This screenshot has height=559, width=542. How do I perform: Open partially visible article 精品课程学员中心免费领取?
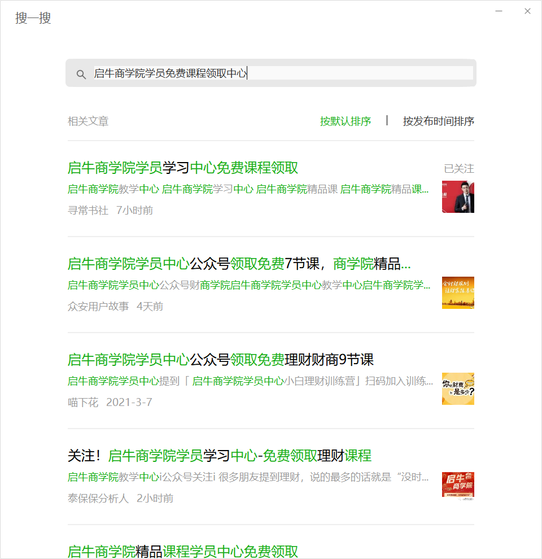(182, 551)
